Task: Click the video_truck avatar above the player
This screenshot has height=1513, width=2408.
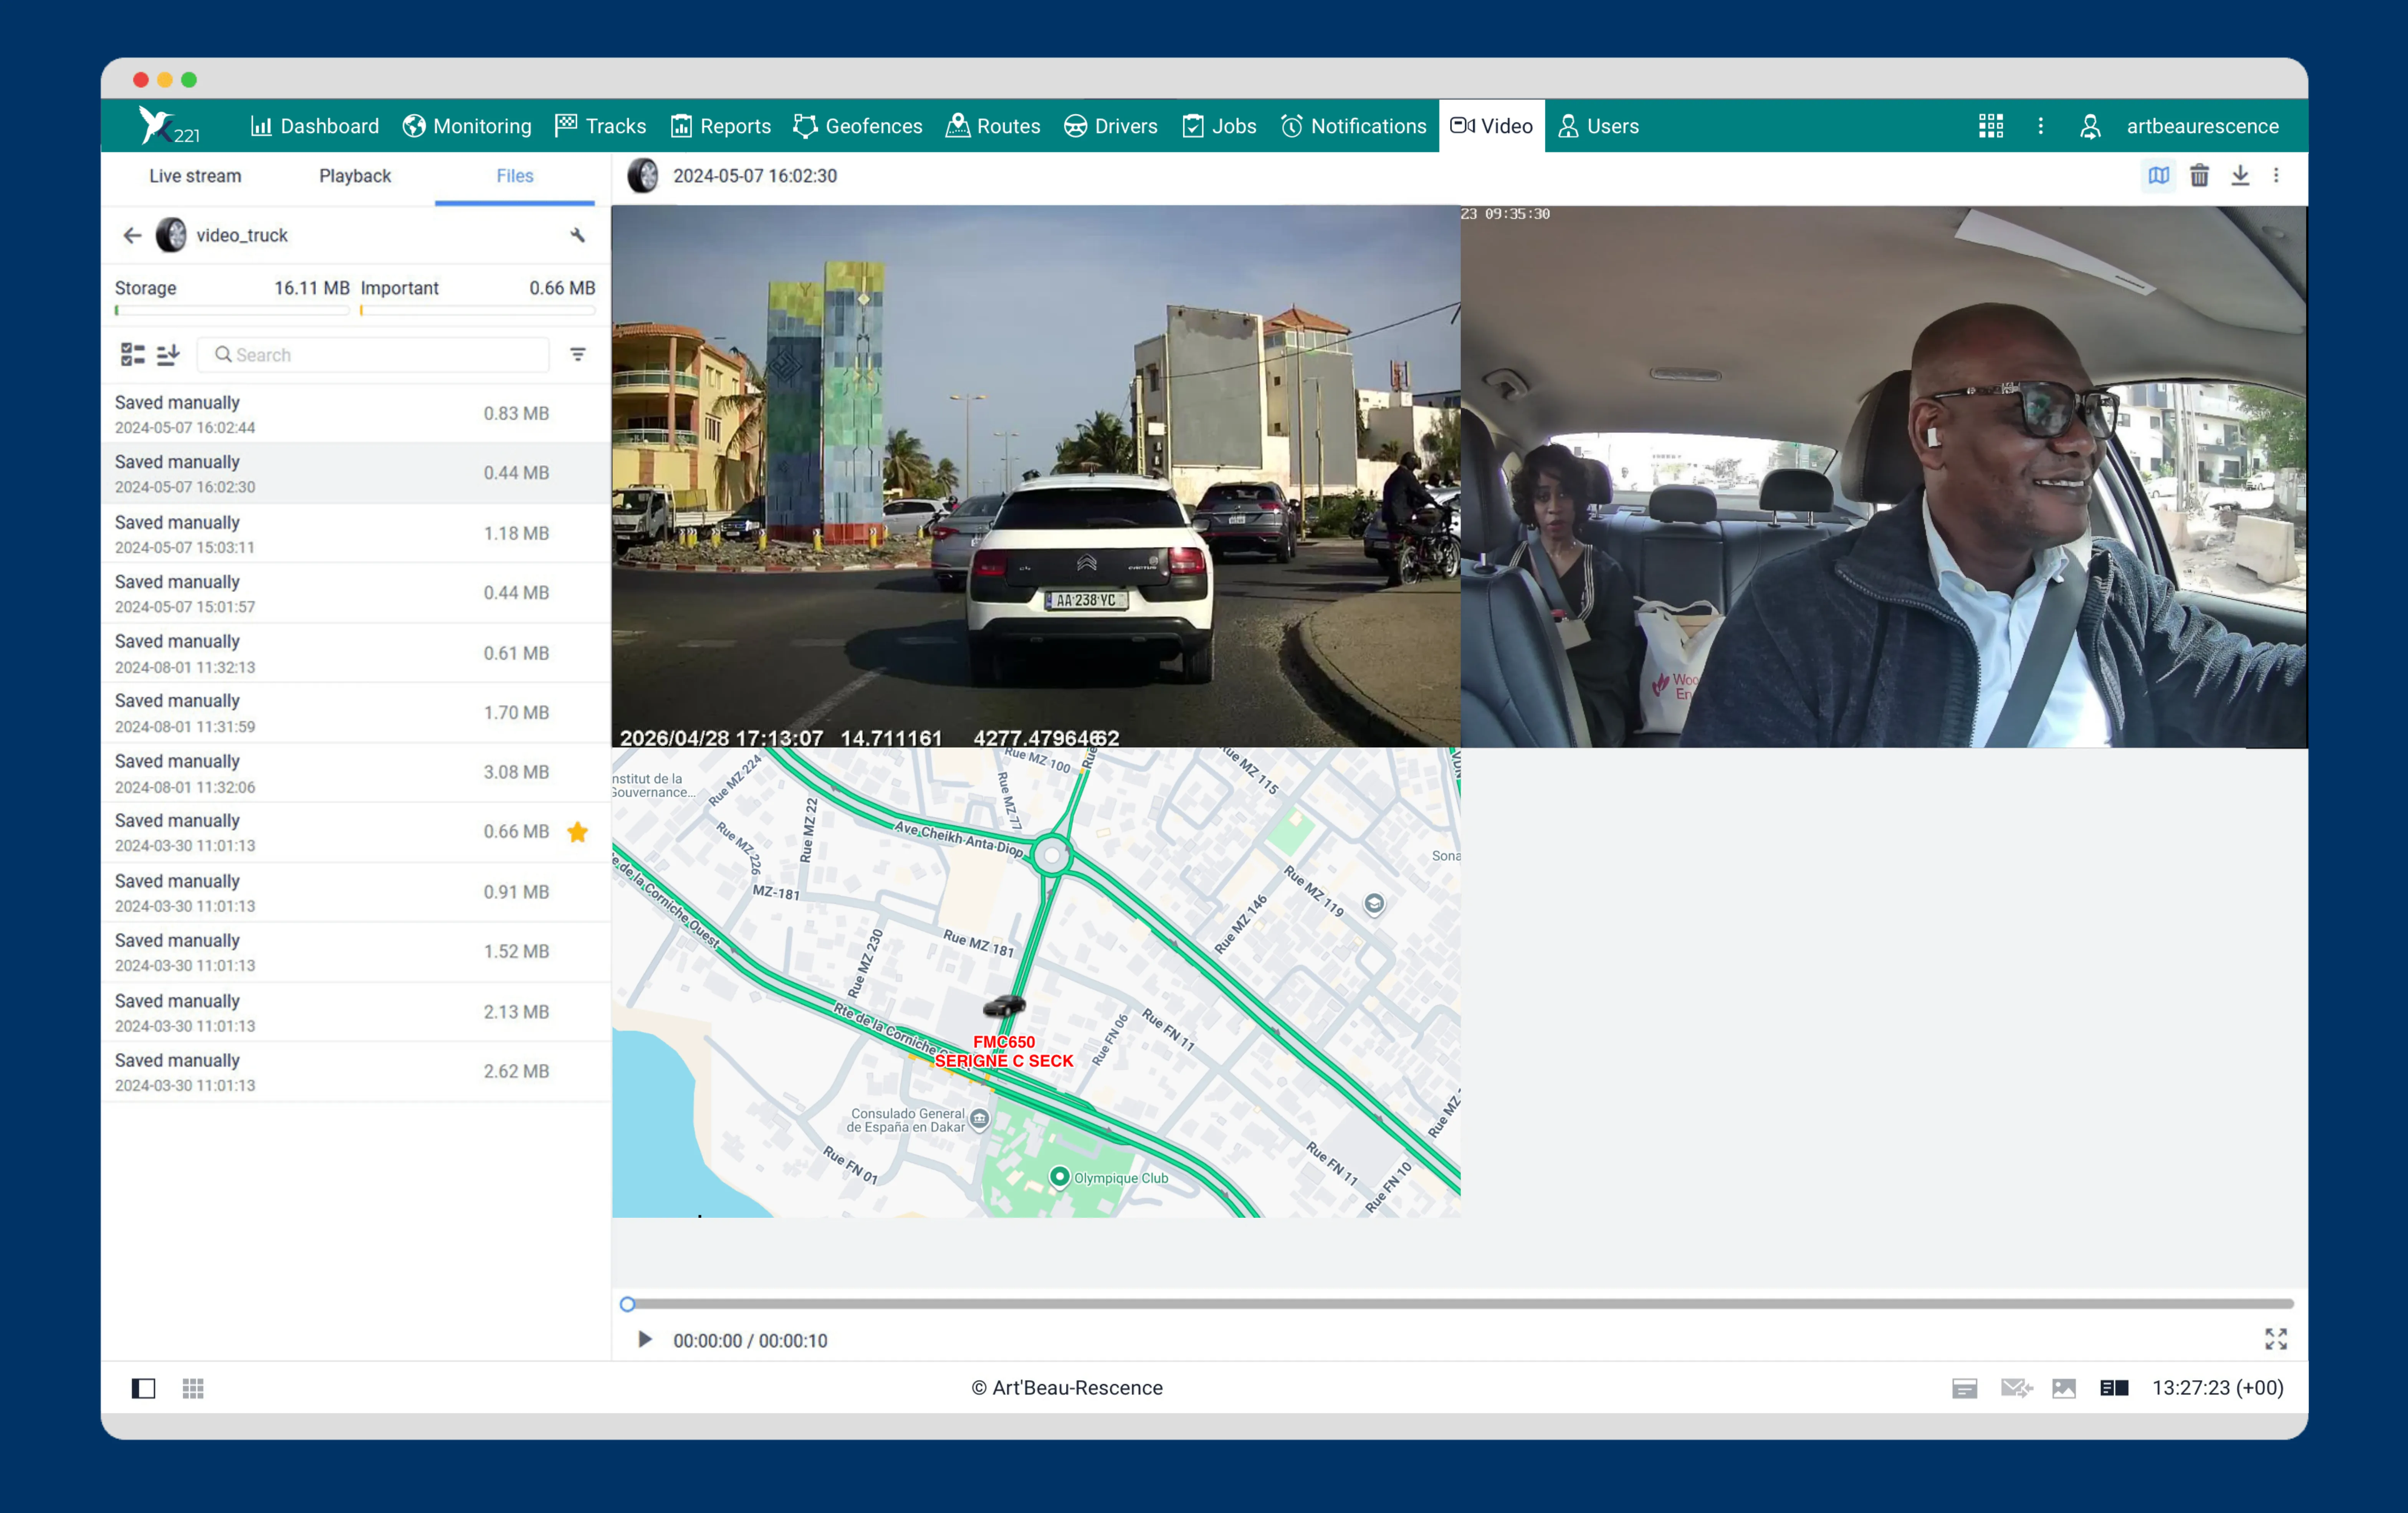Action: tap(643, 176)
